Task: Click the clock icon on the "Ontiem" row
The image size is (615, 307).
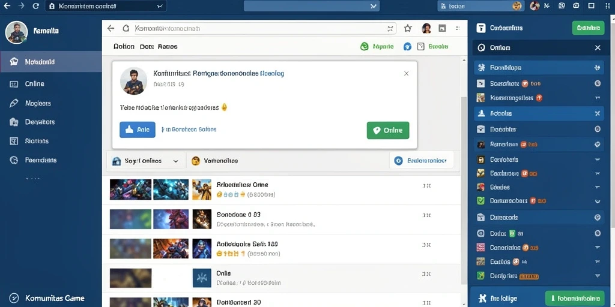Action: pyautogui.click(x=481, y=48)
